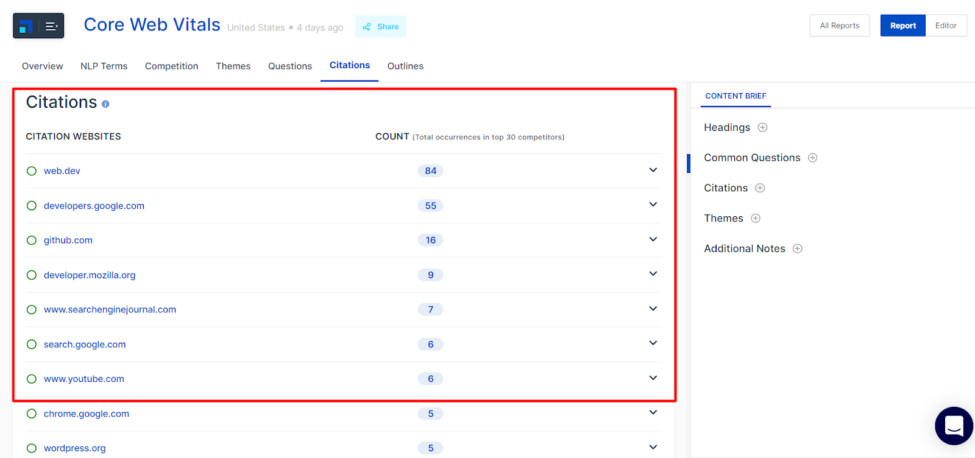Open the Outlines tab
Viewport: 975px width, 458px height.
pyautogui.click(x=405, y=66)
